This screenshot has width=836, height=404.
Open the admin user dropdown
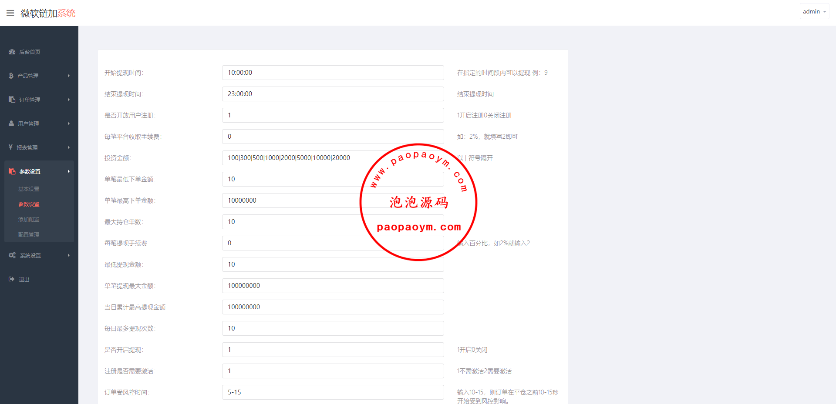pos(814,11)
